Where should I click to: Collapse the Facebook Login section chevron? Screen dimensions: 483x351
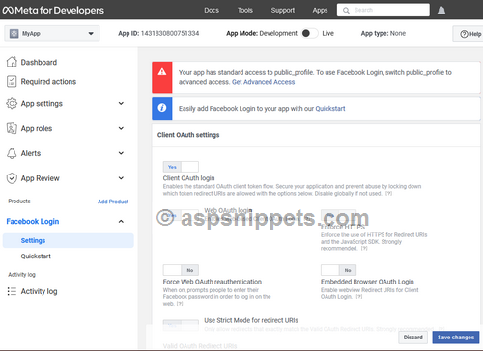coord(121,221)
